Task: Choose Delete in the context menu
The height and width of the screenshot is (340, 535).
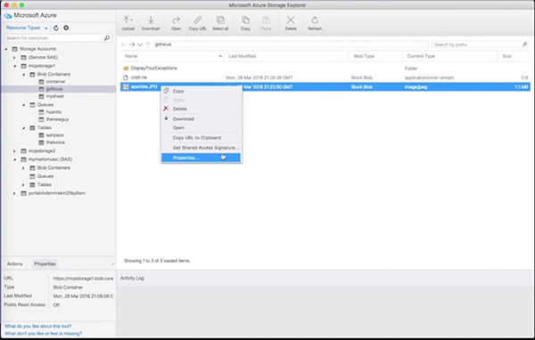Action: tap(202, 109)
